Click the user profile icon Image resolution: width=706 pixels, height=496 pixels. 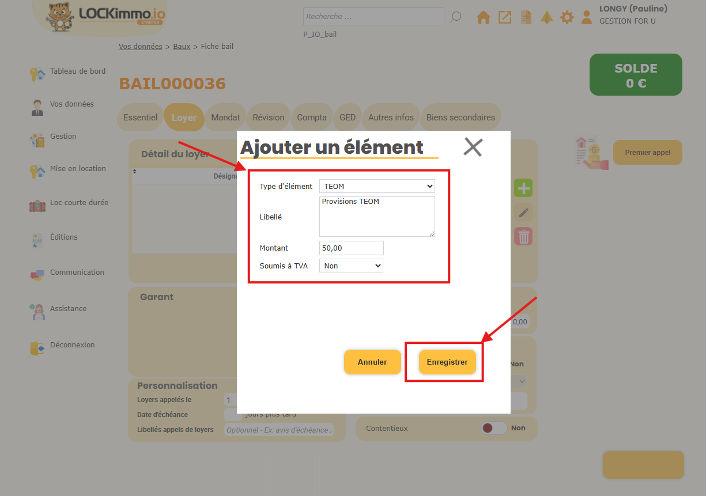pos(587,17)
